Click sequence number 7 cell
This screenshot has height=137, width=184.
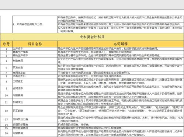(6, 76)
